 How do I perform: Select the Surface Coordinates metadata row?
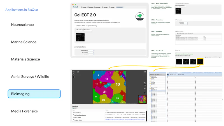click(109, 115)
